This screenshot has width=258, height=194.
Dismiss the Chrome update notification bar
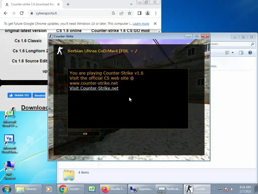click(x=155, y=23)
